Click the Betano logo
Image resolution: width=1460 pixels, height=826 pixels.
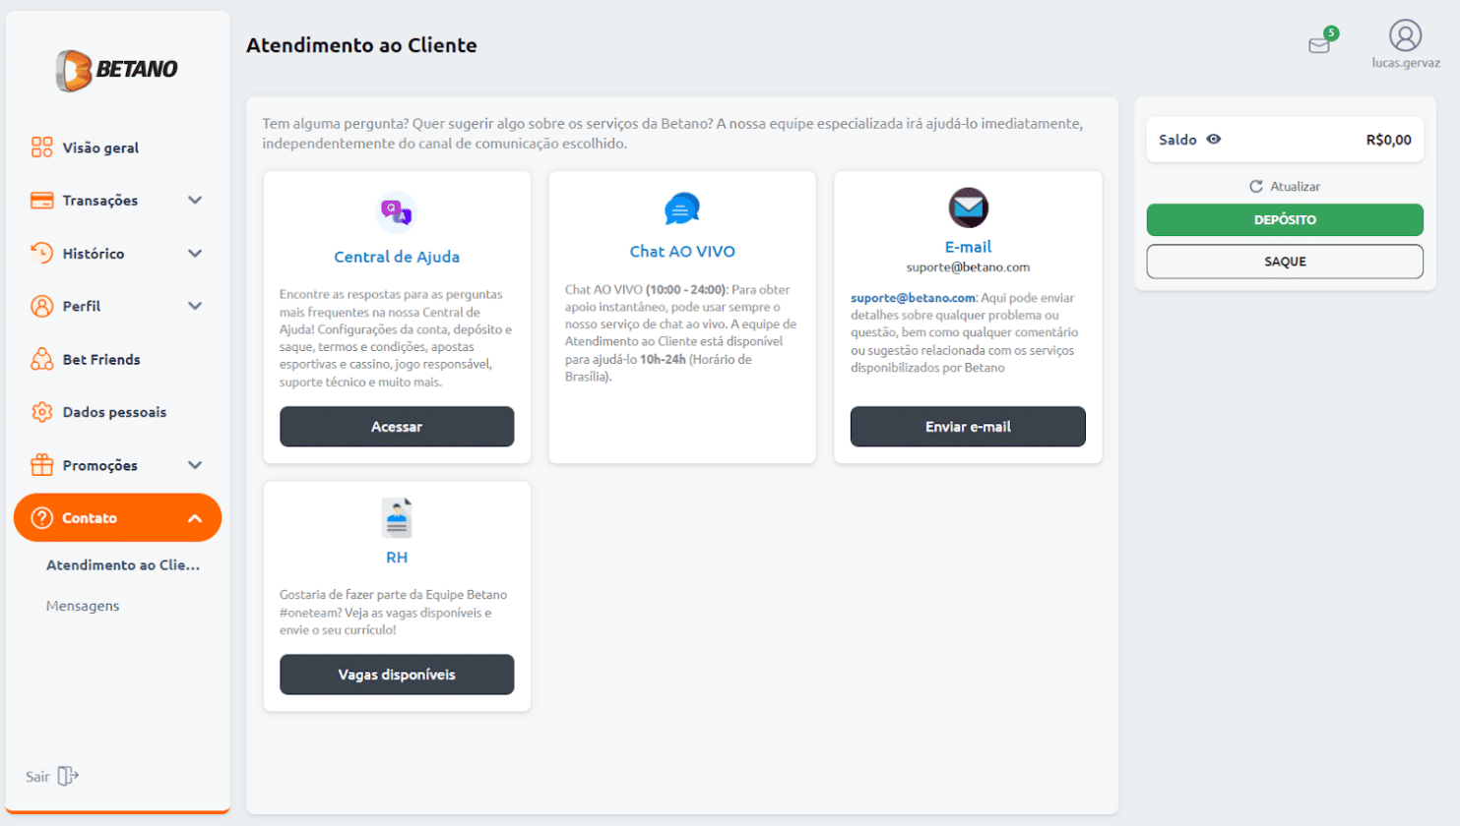(116, 70)
